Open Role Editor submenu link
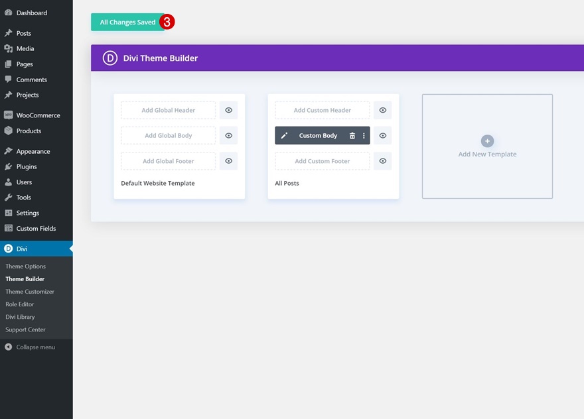The image size is (584, 419). click(x=19, y=304)
